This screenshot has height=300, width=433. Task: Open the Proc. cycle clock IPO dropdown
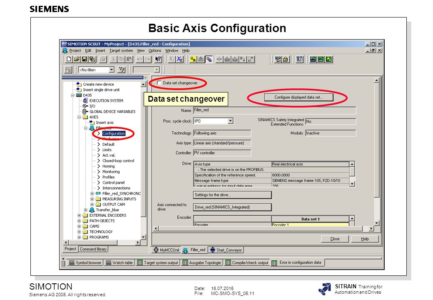pyautogui.click(x=231, y=121)
